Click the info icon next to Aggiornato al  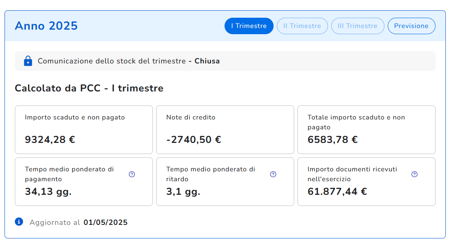(x=19, y=222)
